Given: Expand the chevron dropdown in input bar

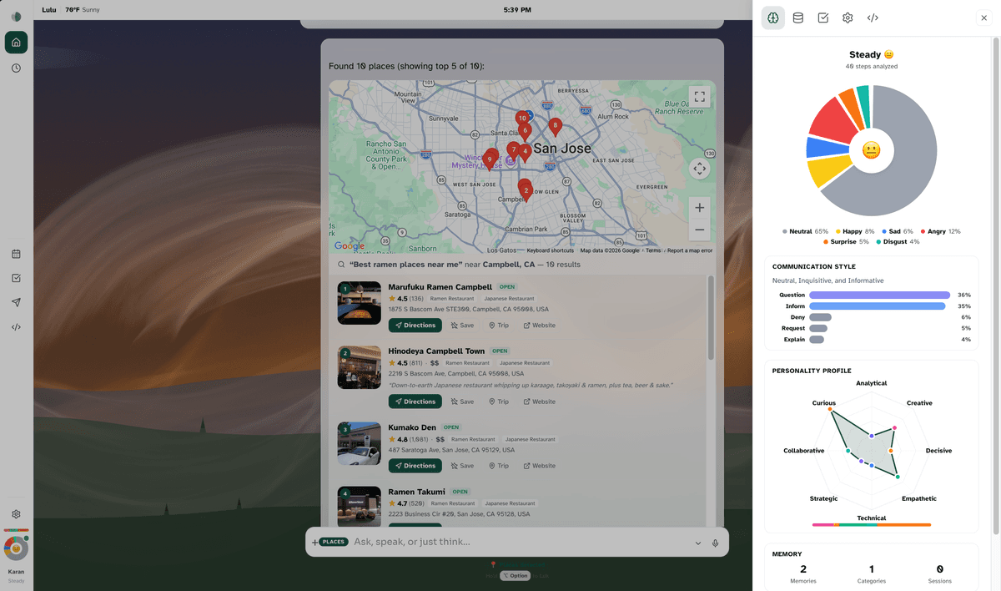Looking at the screenshot, I should point(698,543).
